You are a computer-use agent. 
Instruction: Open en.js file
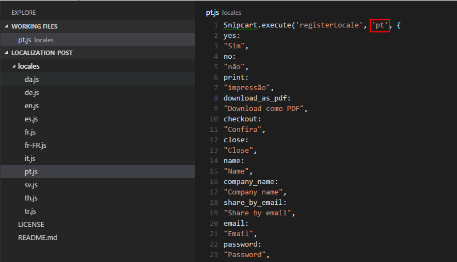coord(98,105)
